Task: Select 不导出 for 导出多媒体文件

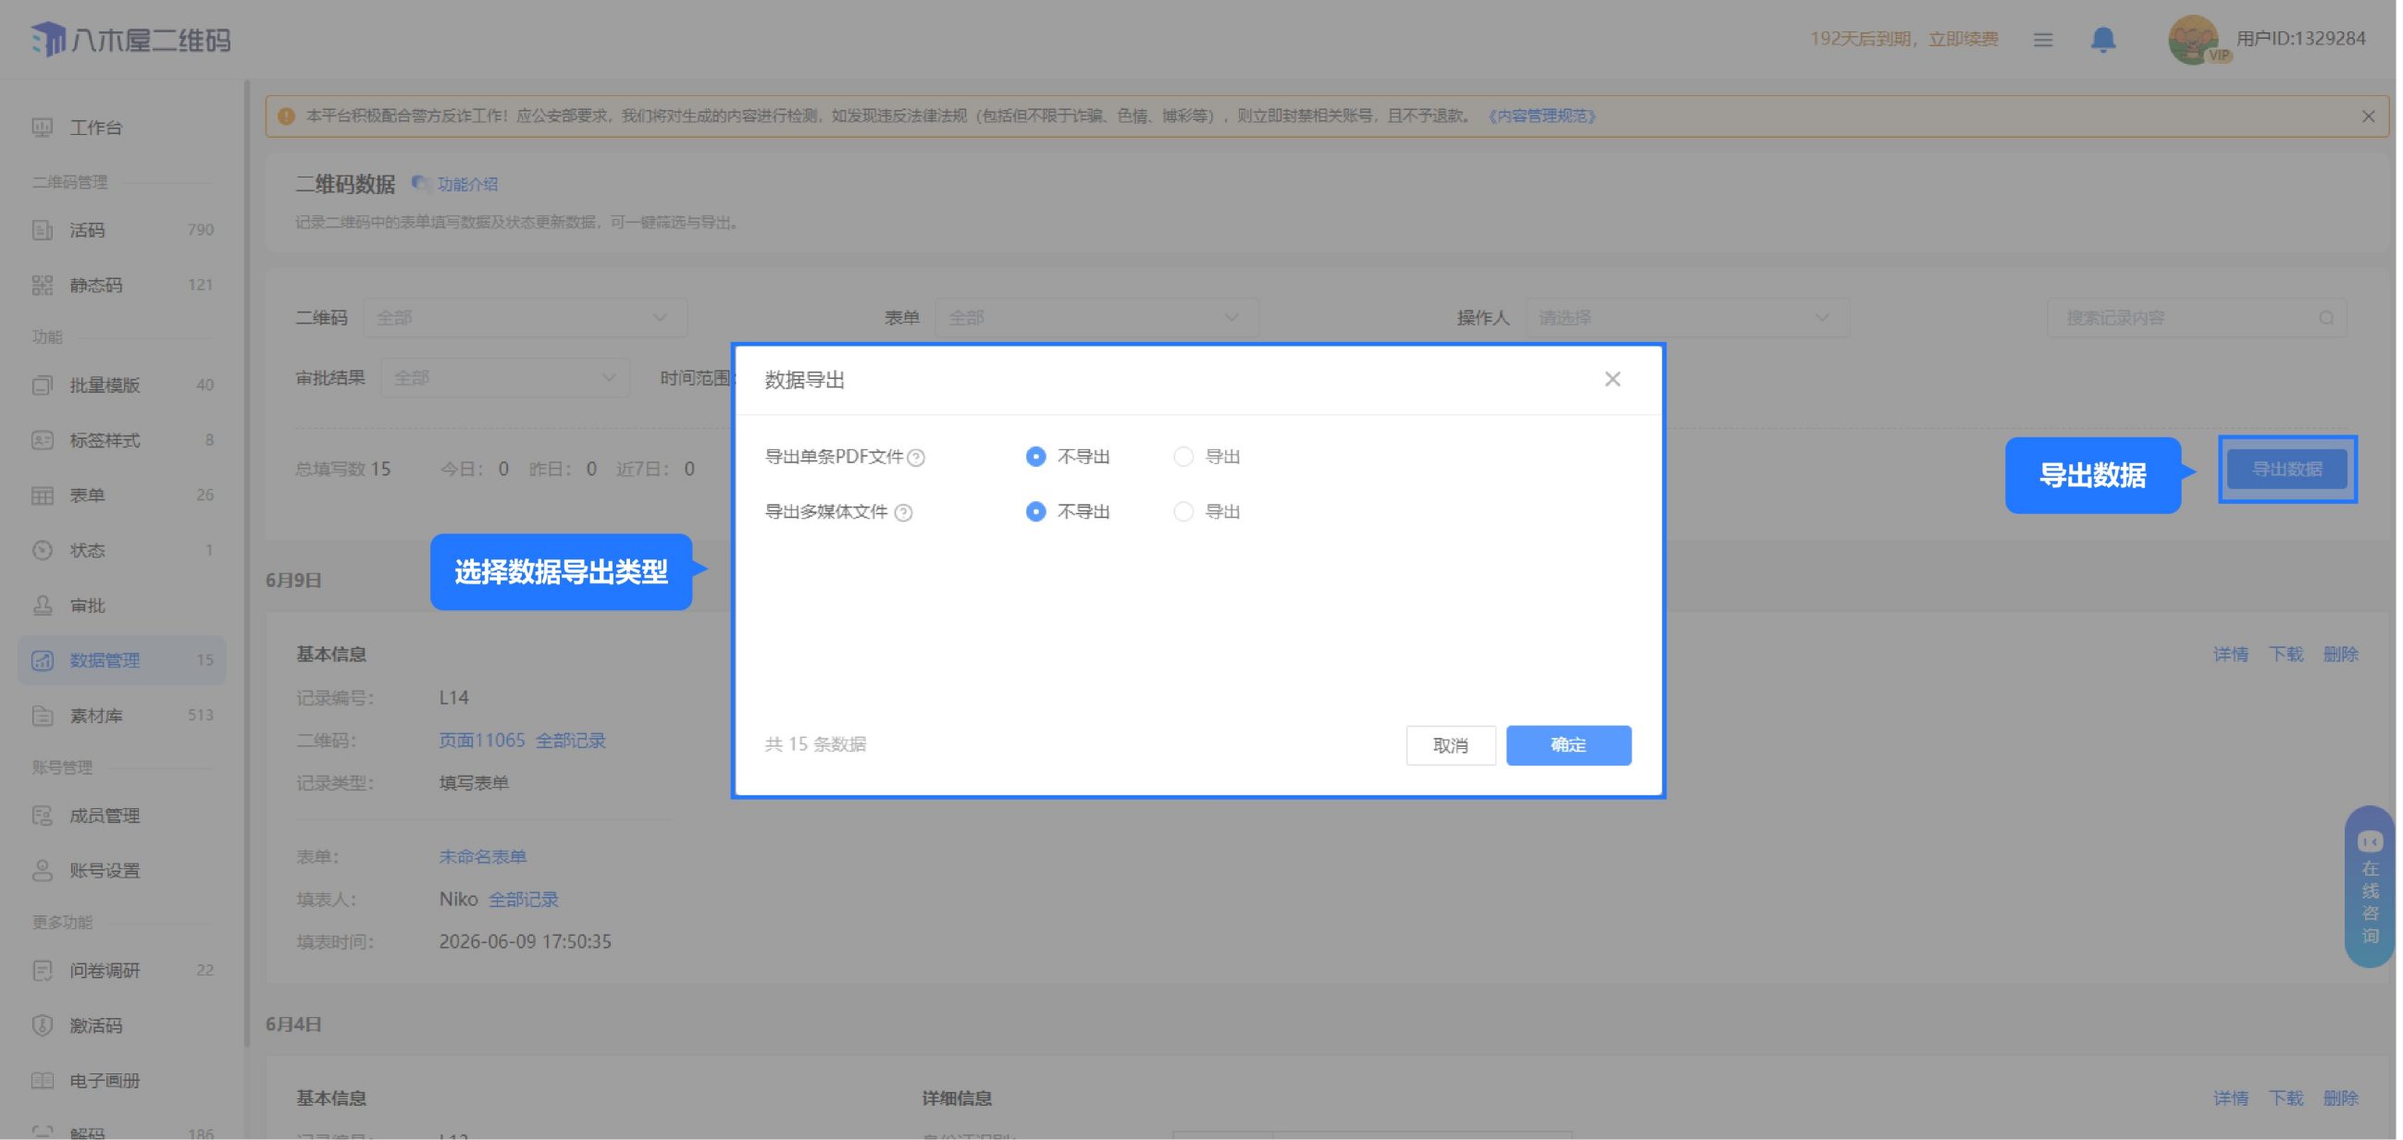Action: pyautogui.click(x=1038, y=511)
